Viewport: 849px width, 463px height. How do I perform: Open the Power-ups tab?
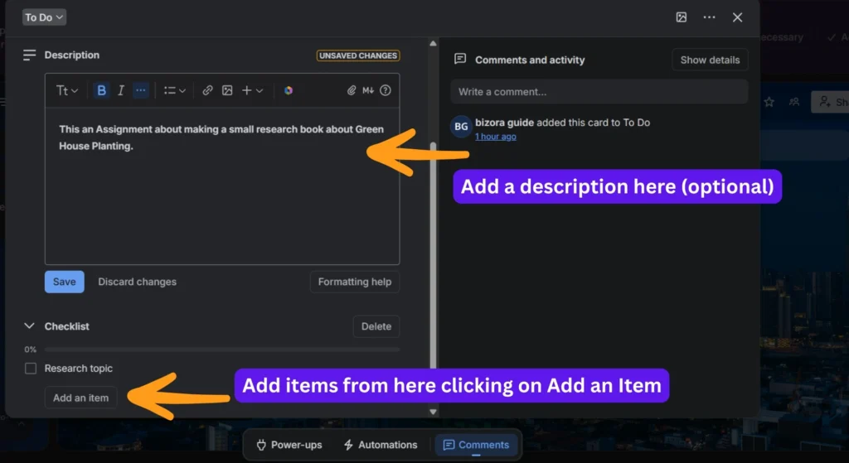coord(289,445)
